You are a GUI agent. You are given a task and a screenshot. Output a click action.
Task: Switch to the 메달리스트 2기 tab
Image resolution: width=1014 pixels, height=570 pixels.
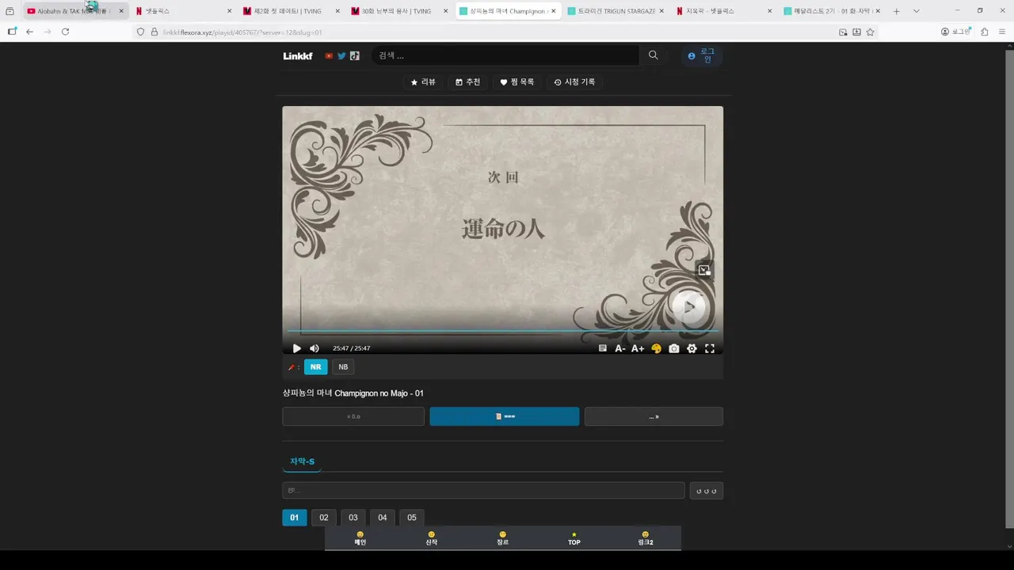(x=832, y=11)
